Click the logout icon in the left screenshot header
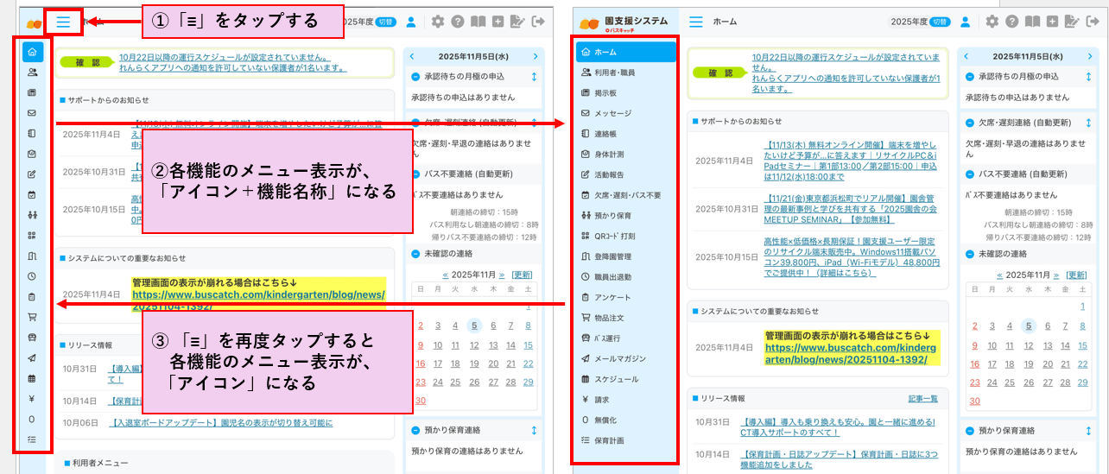1109x474 pixels. click(540, 22)
